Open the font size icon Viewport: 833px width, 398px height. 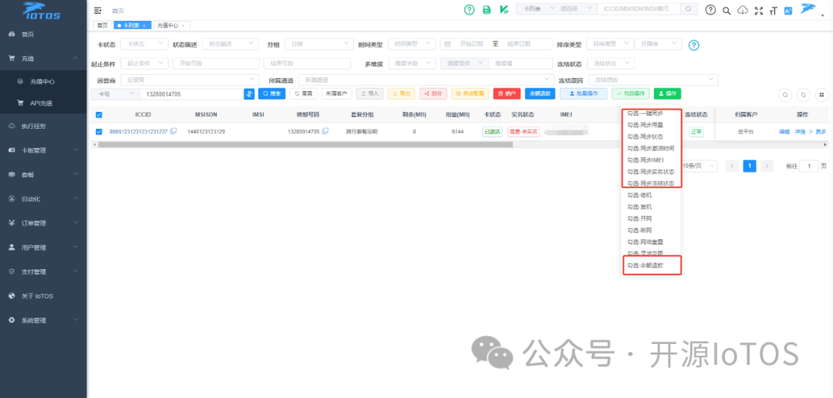pyautogui.click(x=774, y=10)
